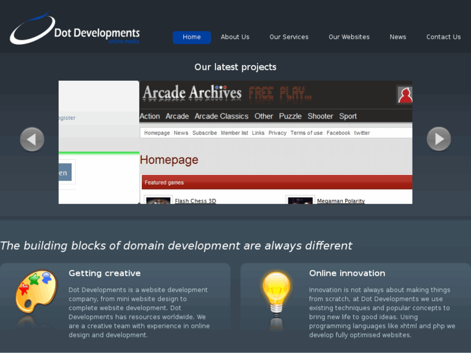Screen dimensions: 471x353
Task: Advance to next project with right arrow
Action: coord(439,139)
